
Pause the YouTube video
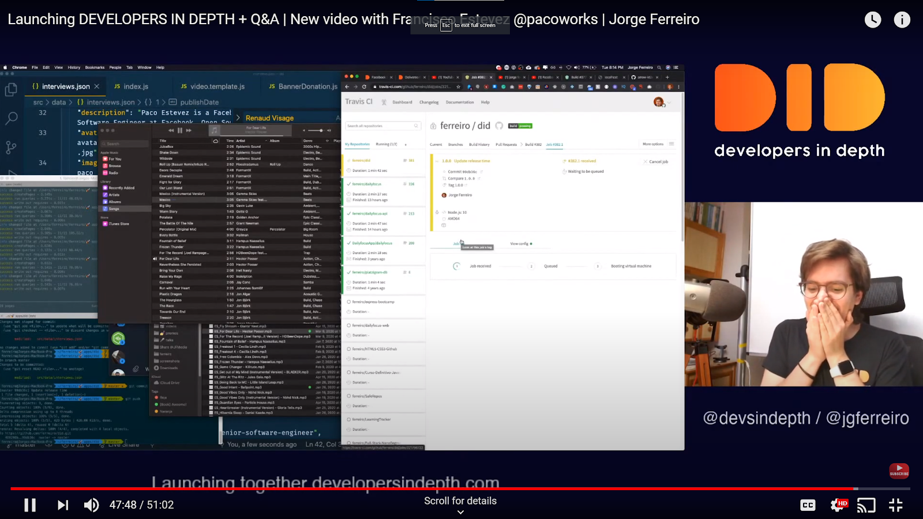point(30,505)
